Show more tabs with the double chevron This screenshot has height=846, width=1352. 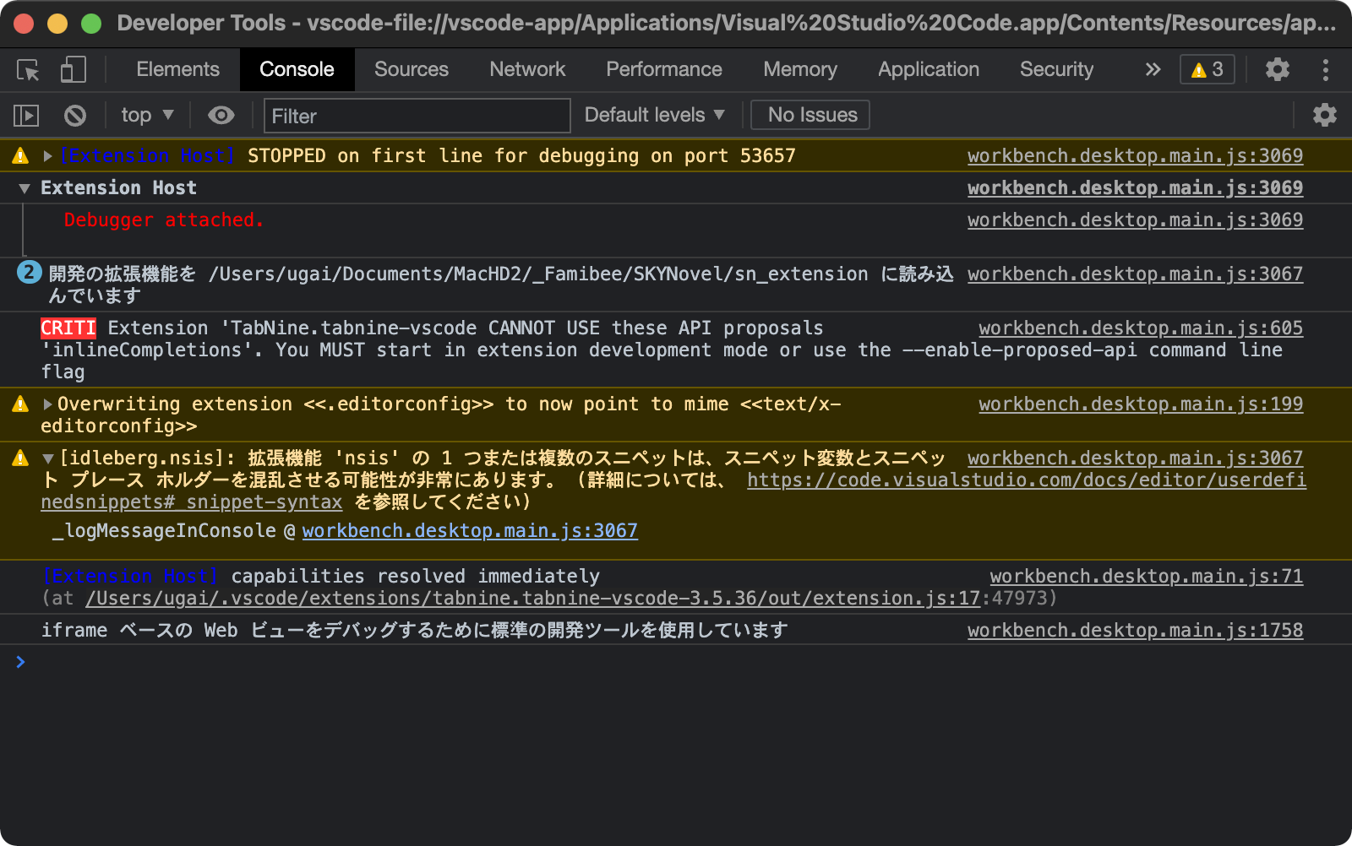1153,69
